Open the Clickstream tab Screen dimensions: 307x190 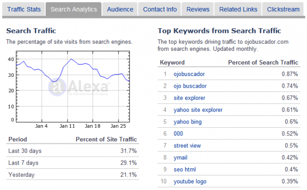[x=283, y=9]
